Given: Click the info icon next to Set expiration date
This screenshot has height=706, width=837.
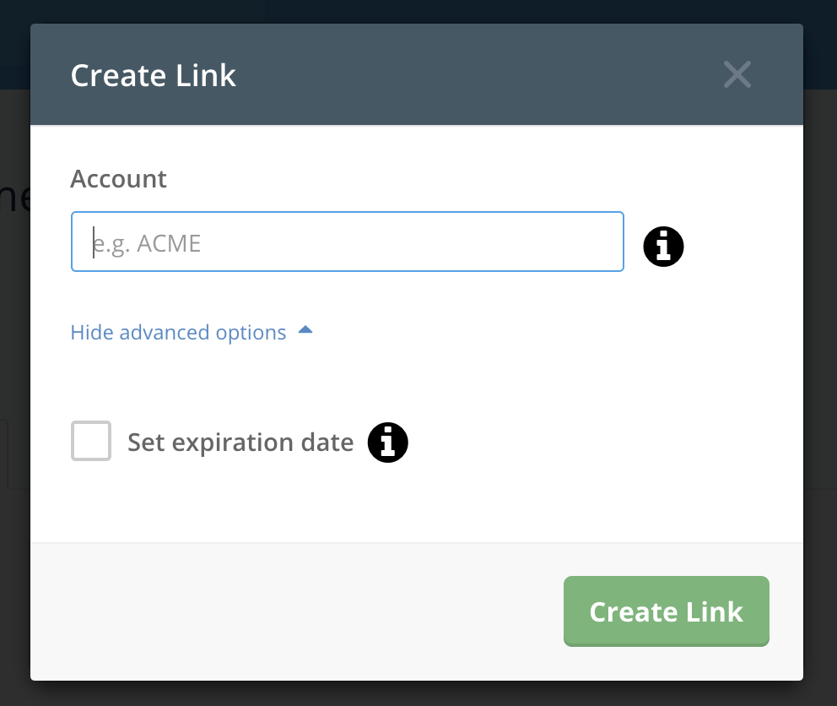Looking at the screenshot, I should coord(388,443).
